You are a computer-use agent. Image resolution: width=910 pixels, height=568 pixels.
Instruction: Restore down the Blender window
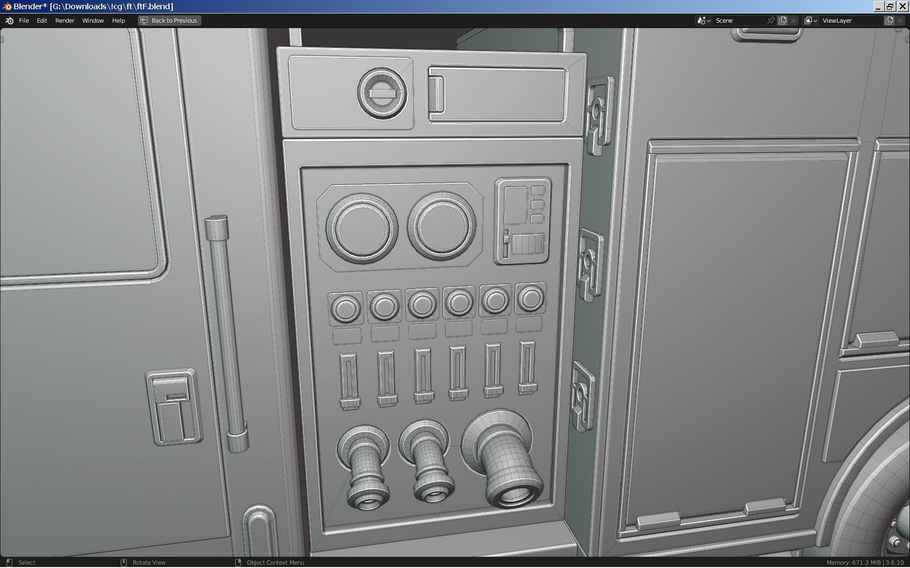(x=890, y=6)
